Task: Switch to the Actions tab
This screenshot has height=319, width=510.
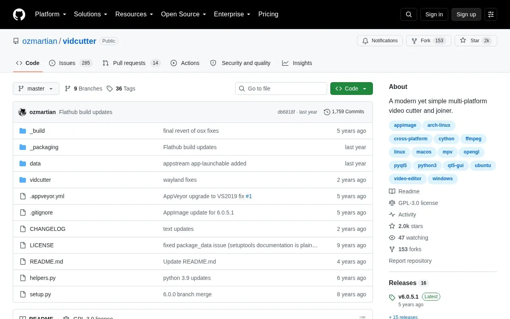Action: [185, 63]
